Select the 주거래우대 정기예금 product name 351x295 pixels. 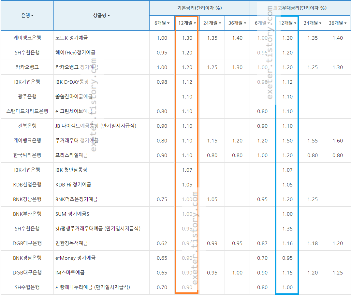[77, 140]
